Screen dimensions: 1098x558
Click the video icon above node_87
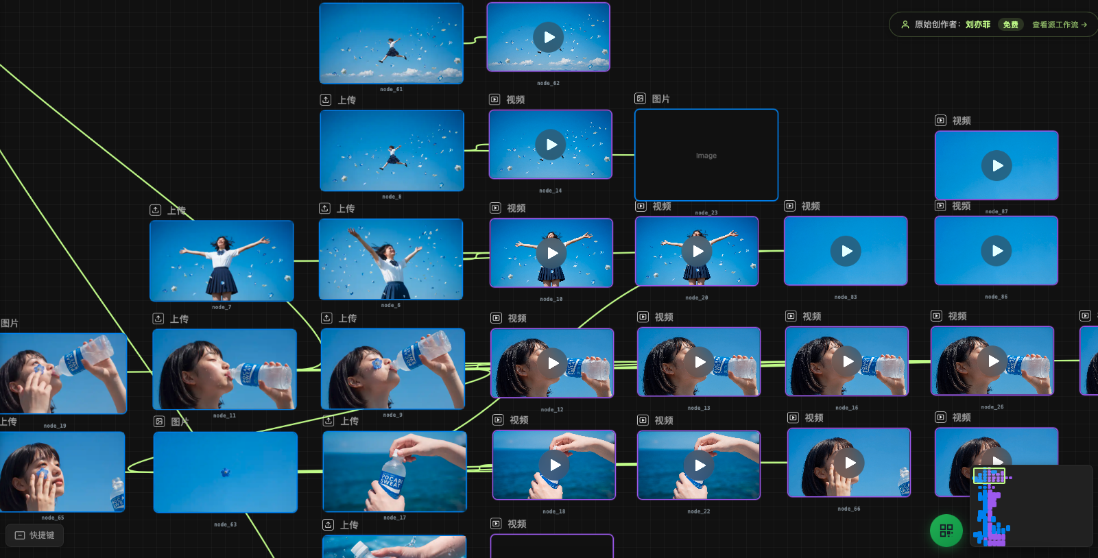click(941, 121)
